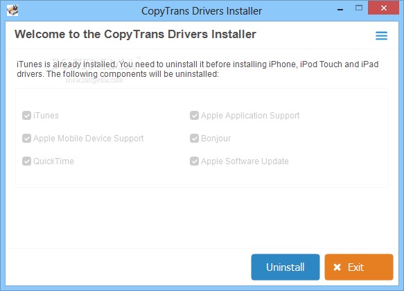Click the Apple Software Update label
This screenshot has height=291, width=404.
(x=245, y=161)
